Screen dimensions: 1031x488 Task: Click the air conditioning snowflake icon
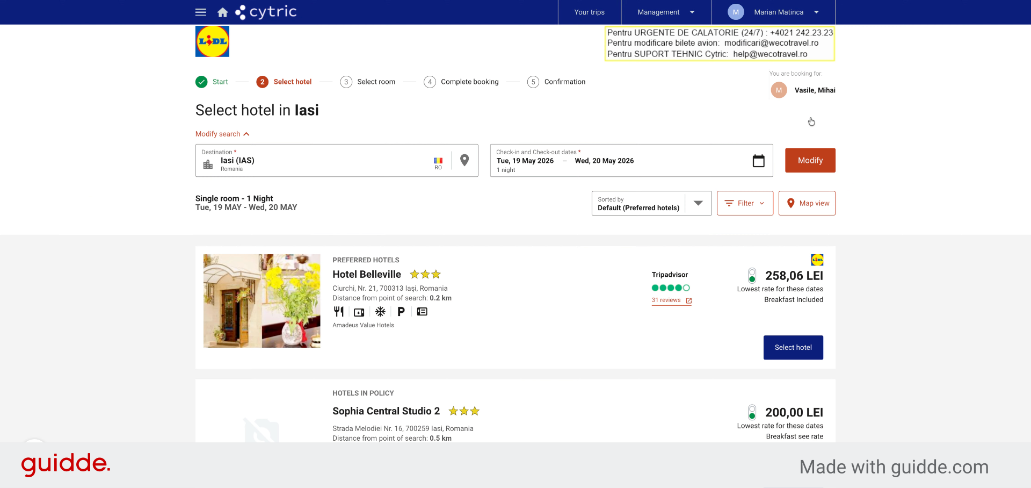pyautogui.click(x=380, y=312)
